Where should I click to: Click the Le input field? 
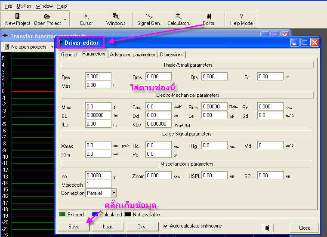tap(214, 115)
